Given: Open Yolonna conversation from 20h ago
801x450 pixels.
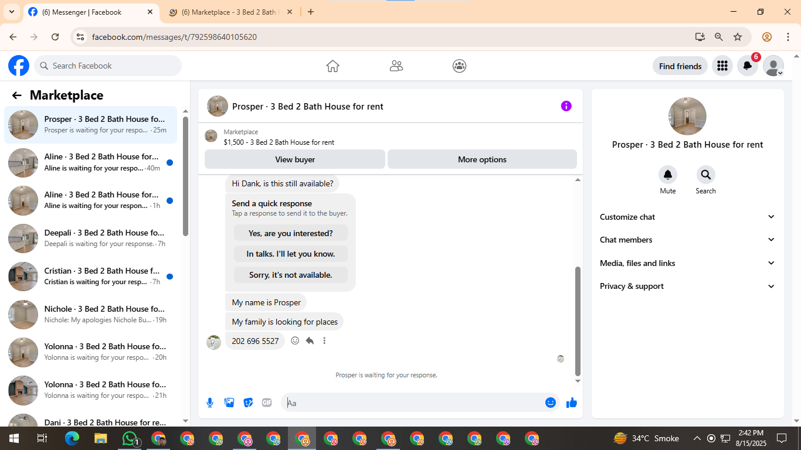Looking at the screenshot, I should coord(90,352).
